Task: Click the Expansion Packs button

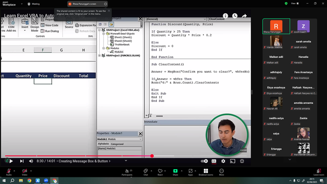Action: (x=86, y=25)
